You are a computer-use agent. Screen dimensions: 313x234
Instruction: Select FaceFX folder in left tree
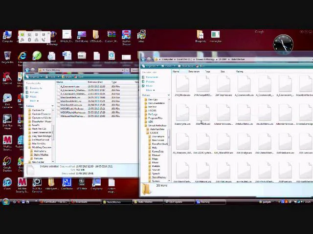(34, 125)
